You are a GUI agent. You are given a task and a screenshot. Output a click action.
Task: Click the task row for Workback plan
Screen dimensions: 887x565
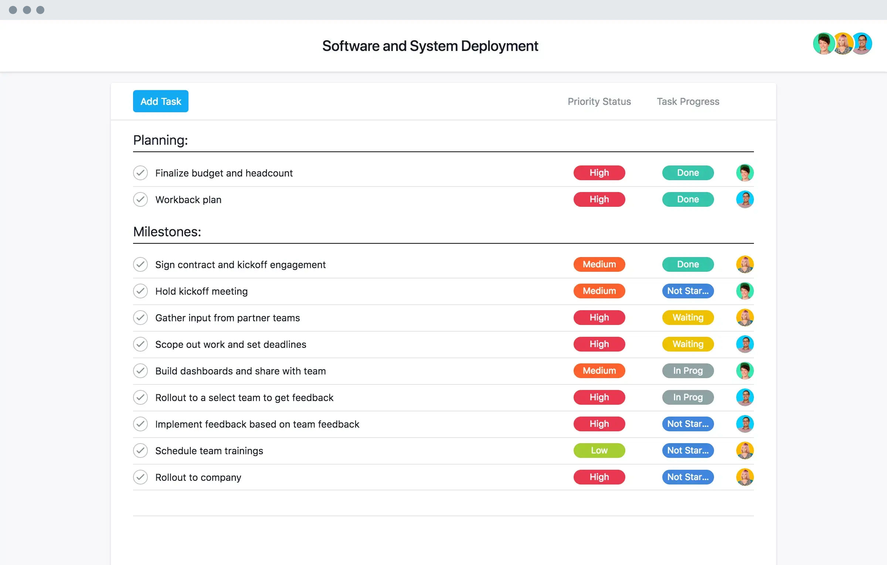coord(443,199)
